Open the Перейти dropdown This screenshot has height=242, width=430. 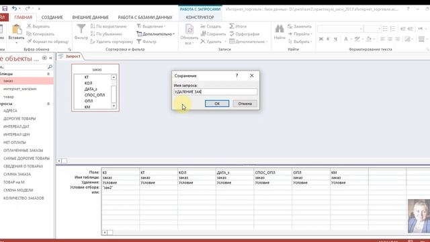[300, 34]
